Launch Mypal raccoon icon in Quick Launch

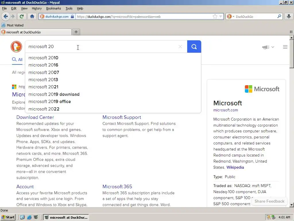[x=36, y=217]
